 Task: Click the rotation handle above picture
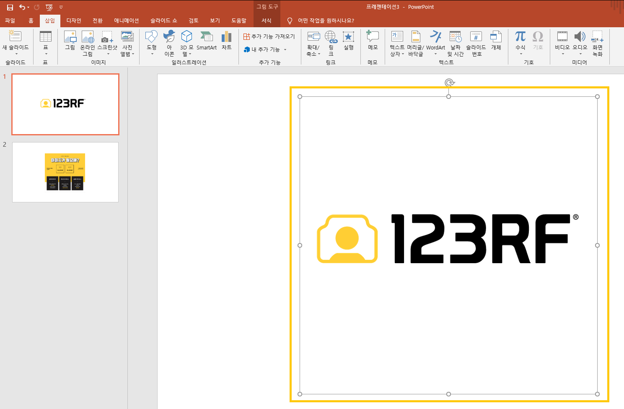pyautogui.click(x=449, y=83)
